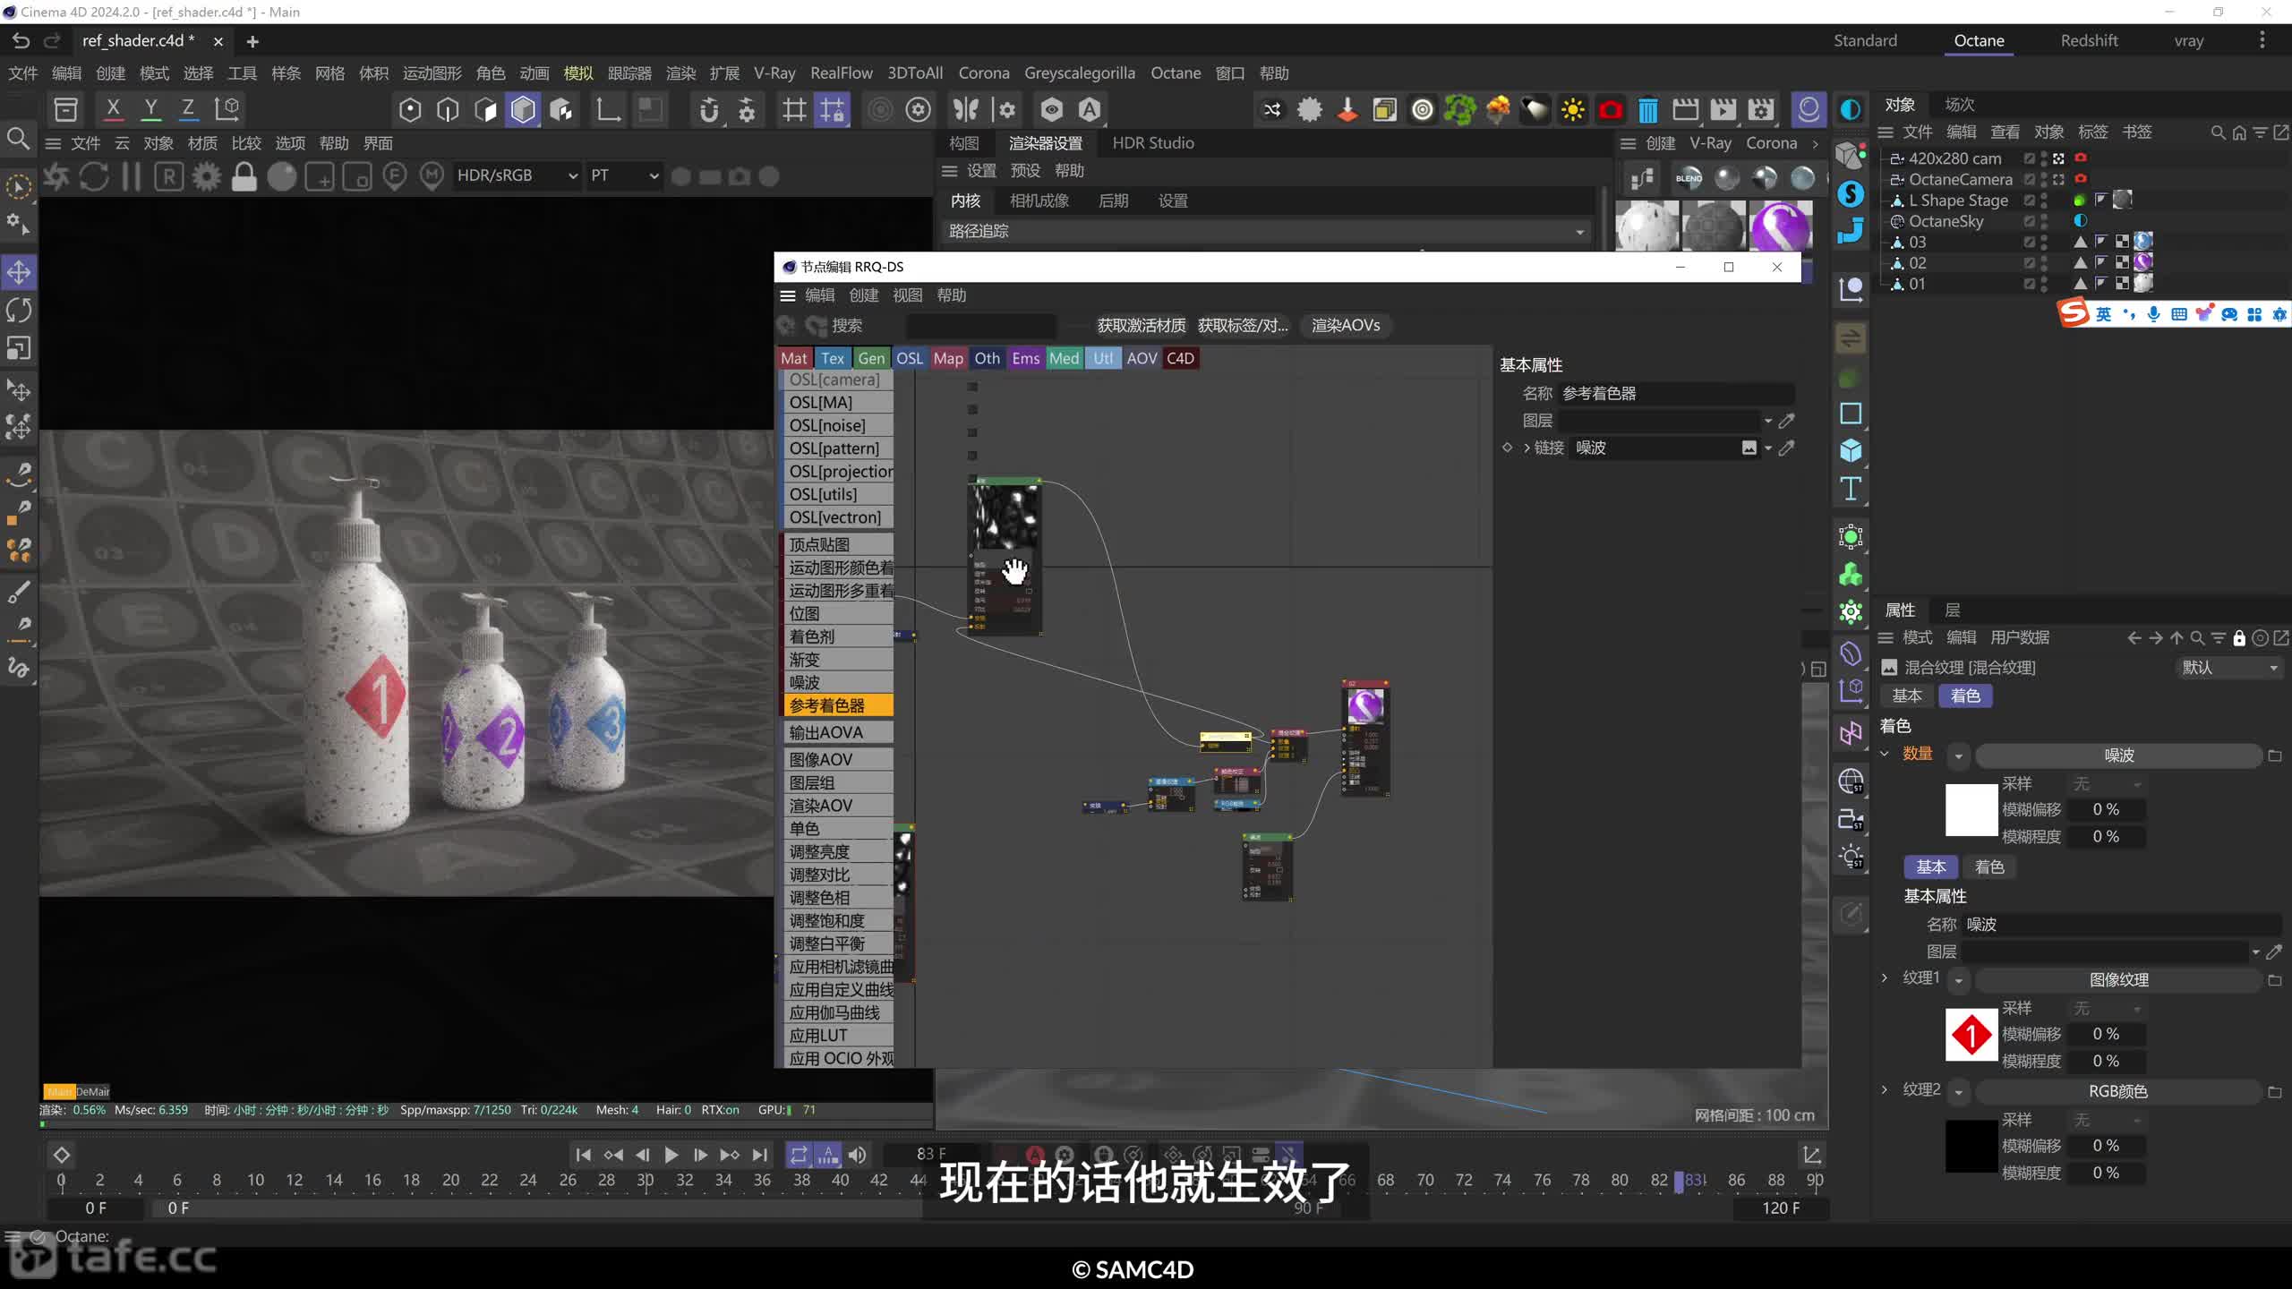This screenshot has width=2292, height=1289.
Task: Open the 渲染 menu in main menu bar
Action: (680, 73)
